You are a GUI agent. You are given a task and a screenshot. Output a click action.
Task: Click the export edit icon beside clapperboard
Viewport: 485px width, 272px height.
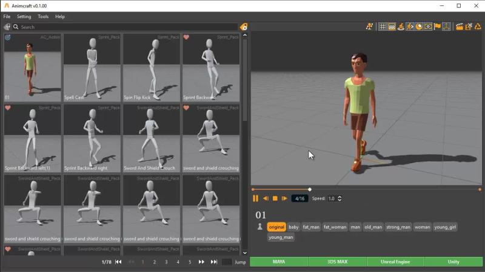pyautogui.click(x=469, y=27)
